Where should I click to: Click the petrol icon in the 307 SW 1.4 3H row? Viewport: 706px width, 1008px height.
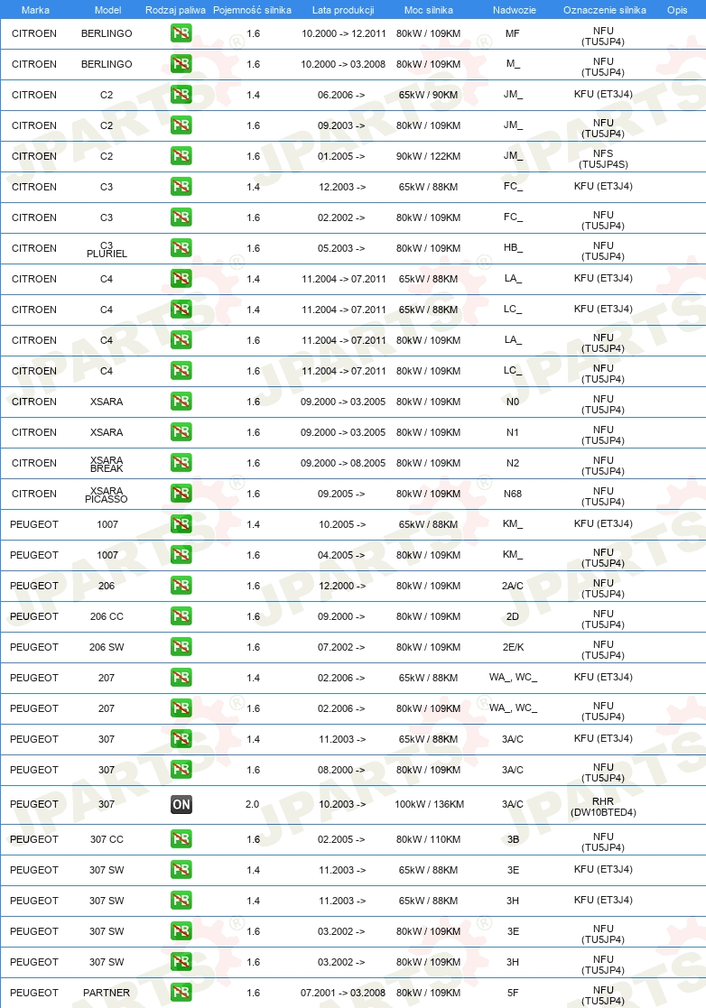[181, 901]
